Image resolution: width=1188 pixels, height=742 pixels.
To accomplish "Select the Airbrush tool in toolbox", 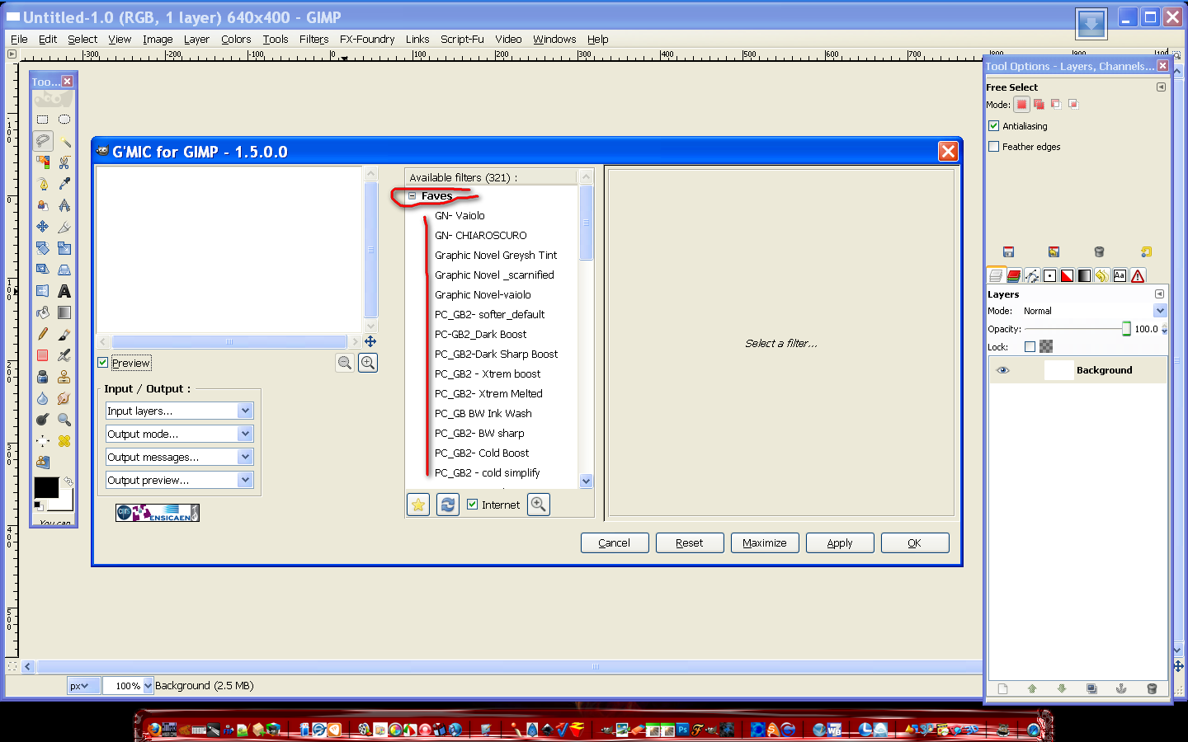I will (x=64, y=355).
